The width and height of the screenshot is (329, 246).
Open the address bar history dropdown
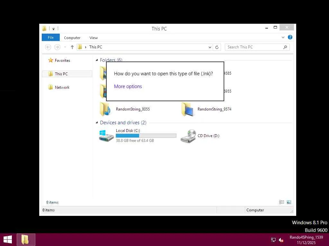(209, 47)
